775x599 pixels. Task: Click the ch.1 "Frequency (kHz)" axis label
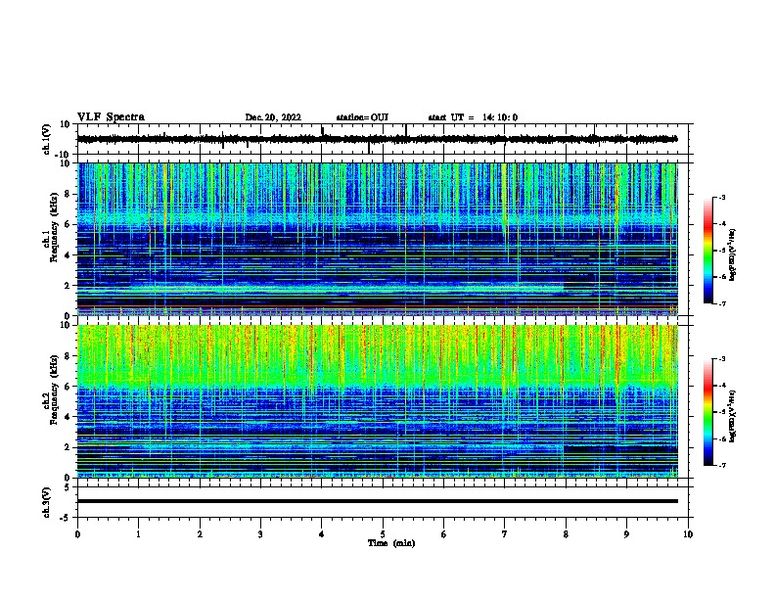pyautogui.click(x=54, y=227)
